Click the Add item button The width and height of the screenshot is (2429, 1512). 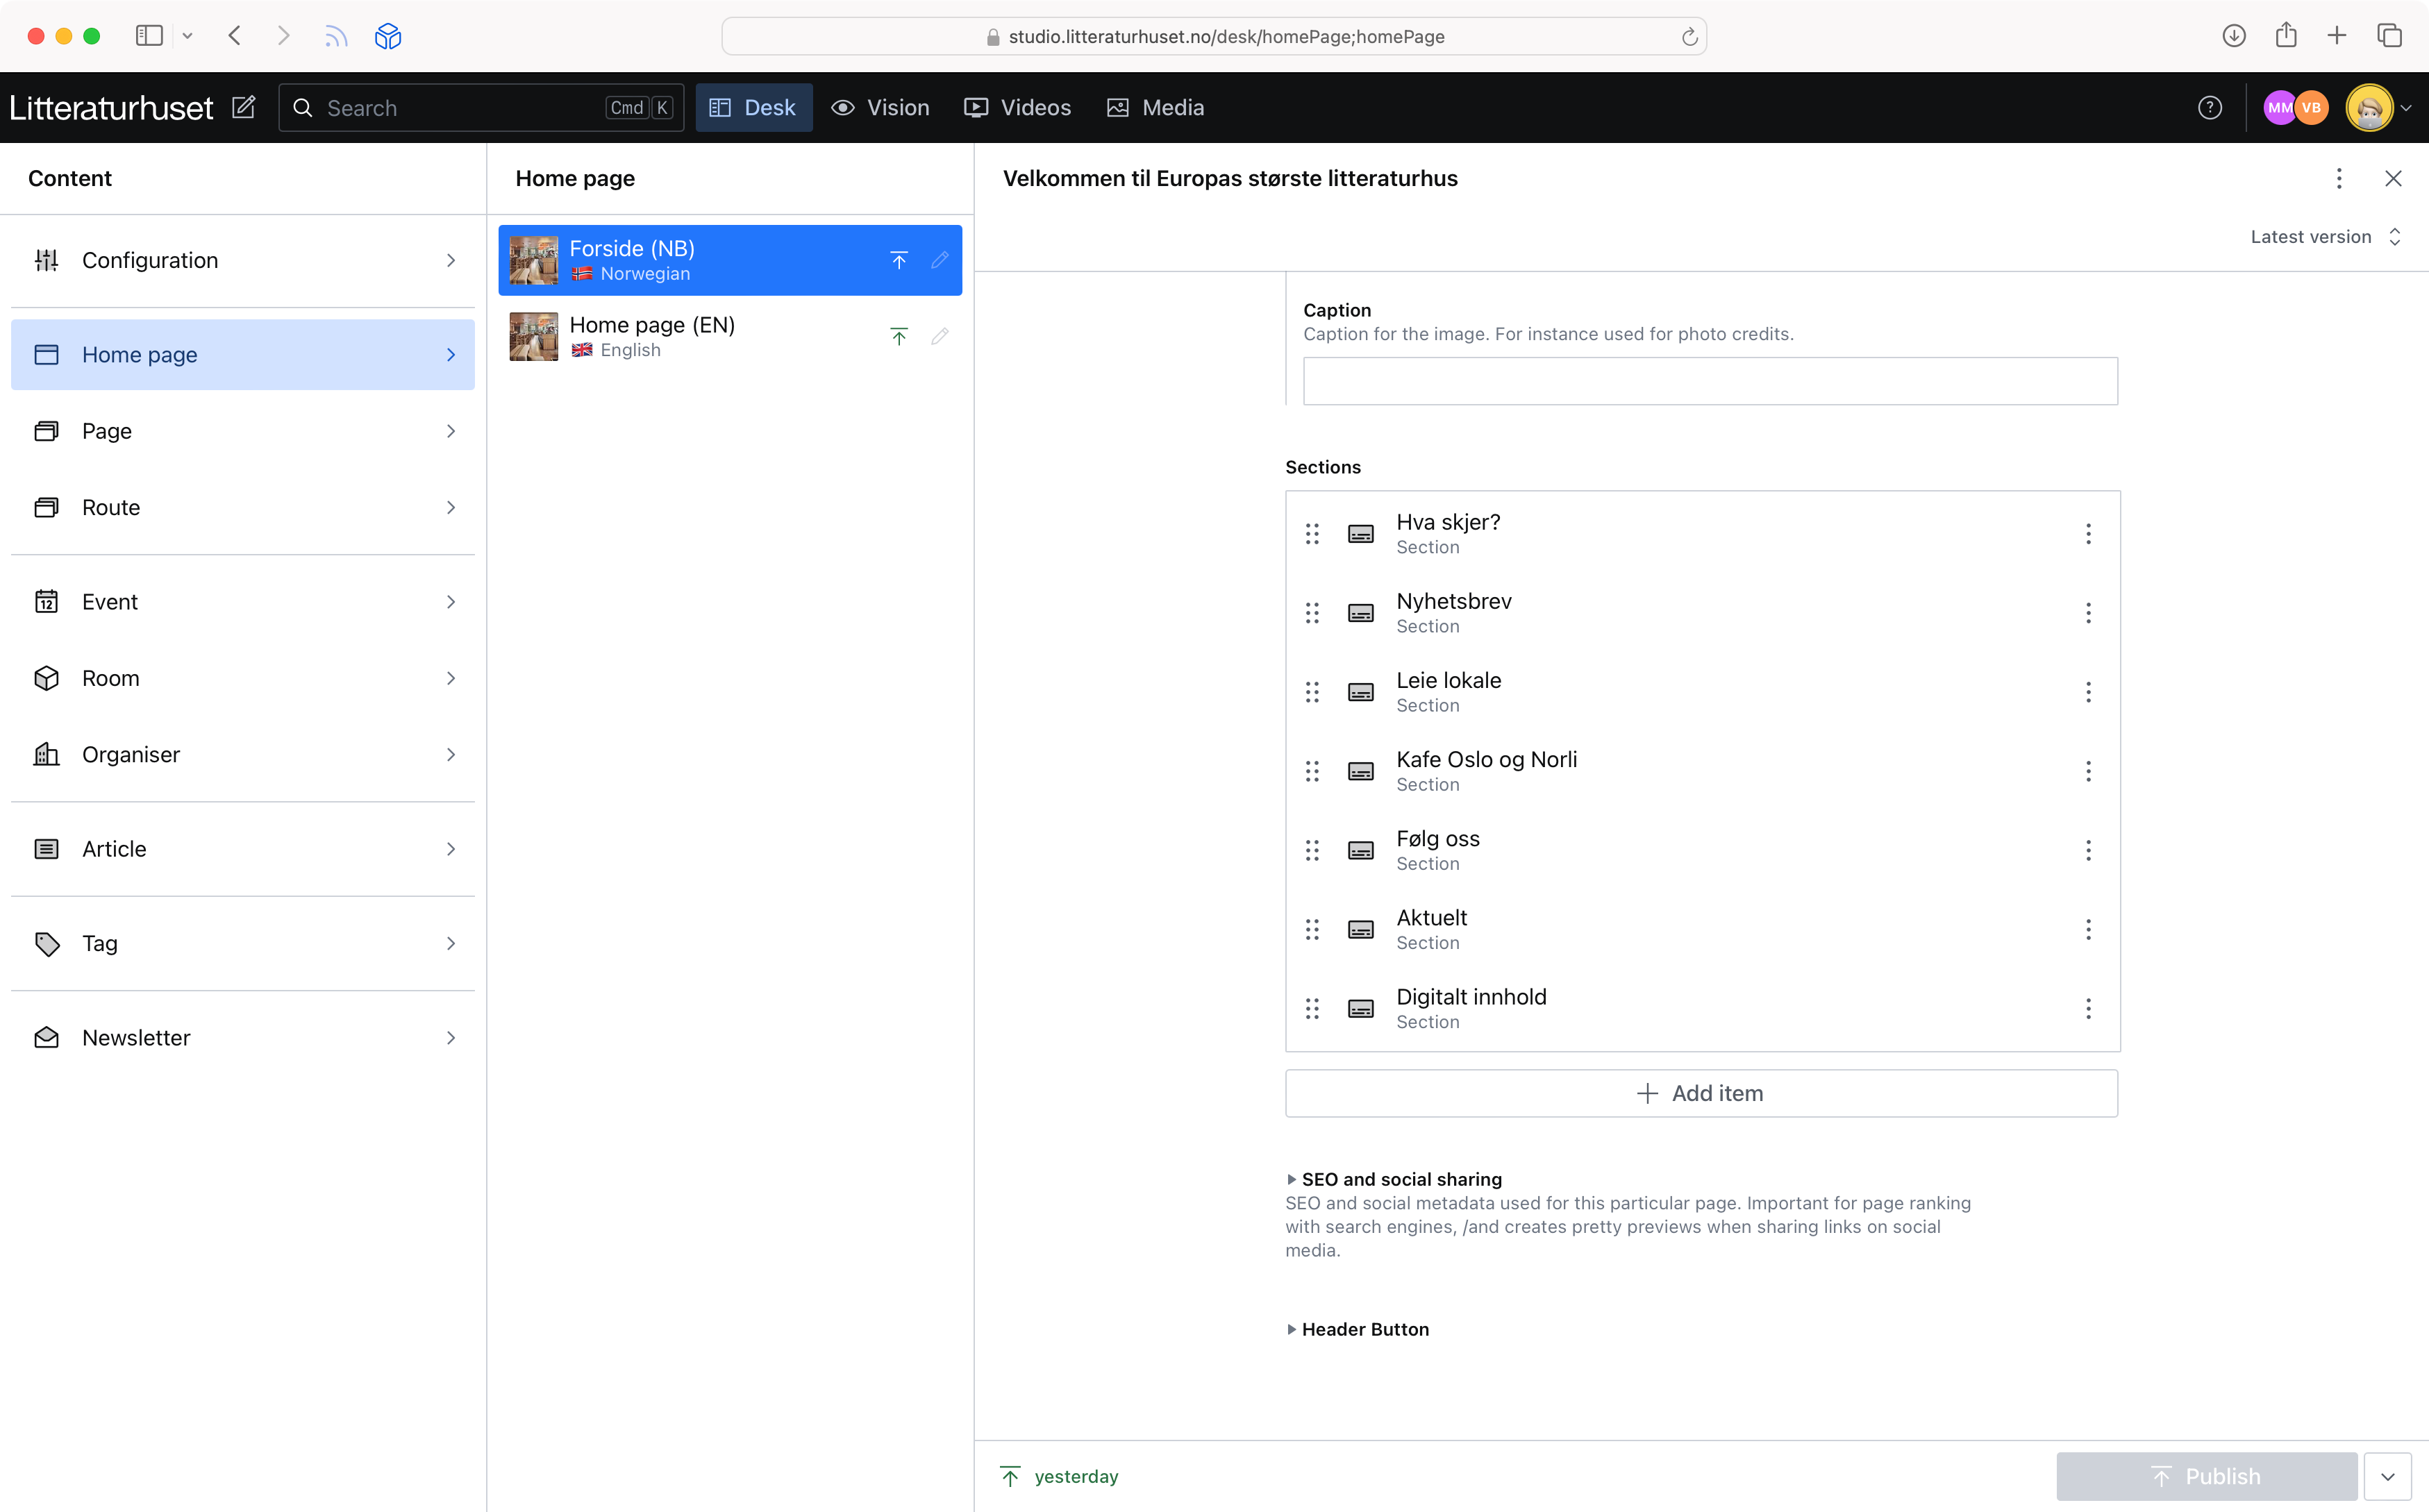(x=1700, y=1093)
